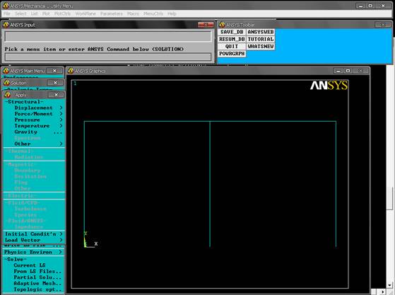The height and width of the screenshot is (295, 395).
Task: Open the PlotCtrls menu
Action: coord(62,13)
